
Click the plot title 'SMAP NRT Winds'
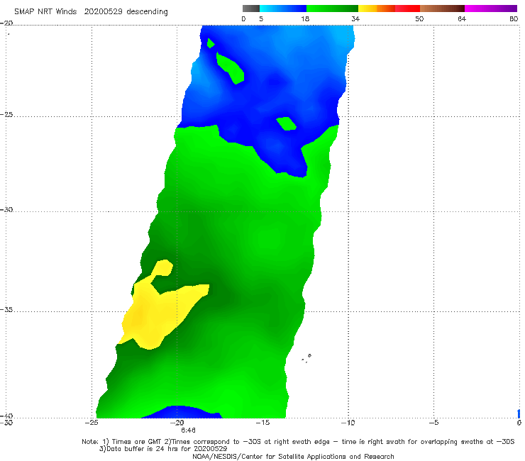(x=45, y=11)
